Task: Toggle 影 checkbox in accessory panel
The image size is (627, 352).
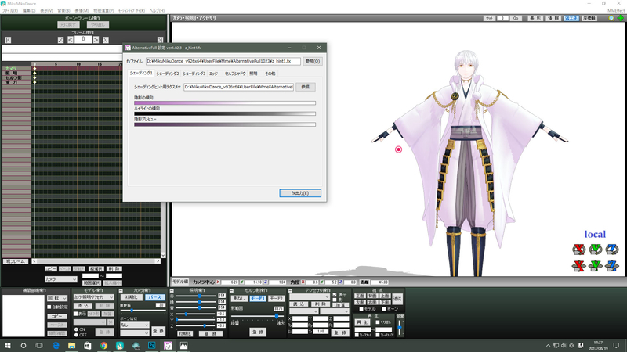Action: [335, 300]
